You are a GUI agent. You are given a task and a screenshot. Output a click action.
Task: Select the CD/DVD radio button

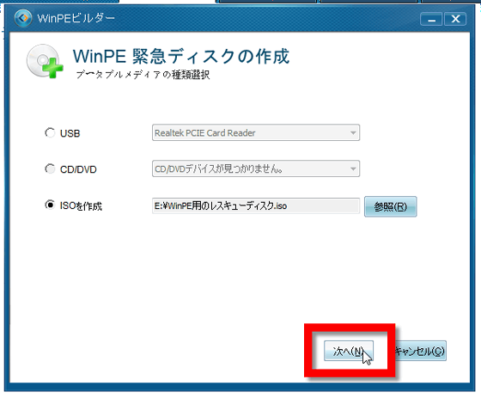click(x=50, y=168)
